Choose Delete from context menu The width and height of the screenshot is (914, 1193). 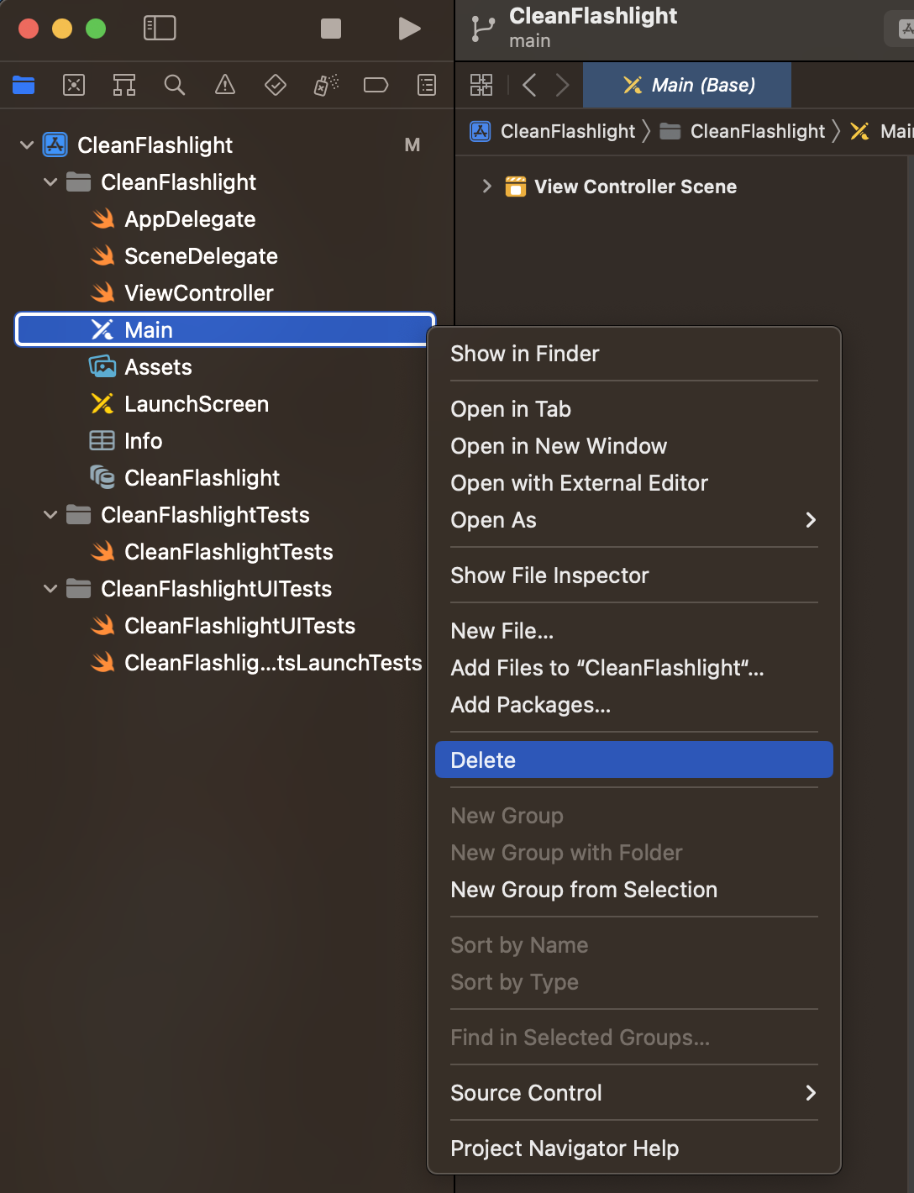tap(634, 759)
